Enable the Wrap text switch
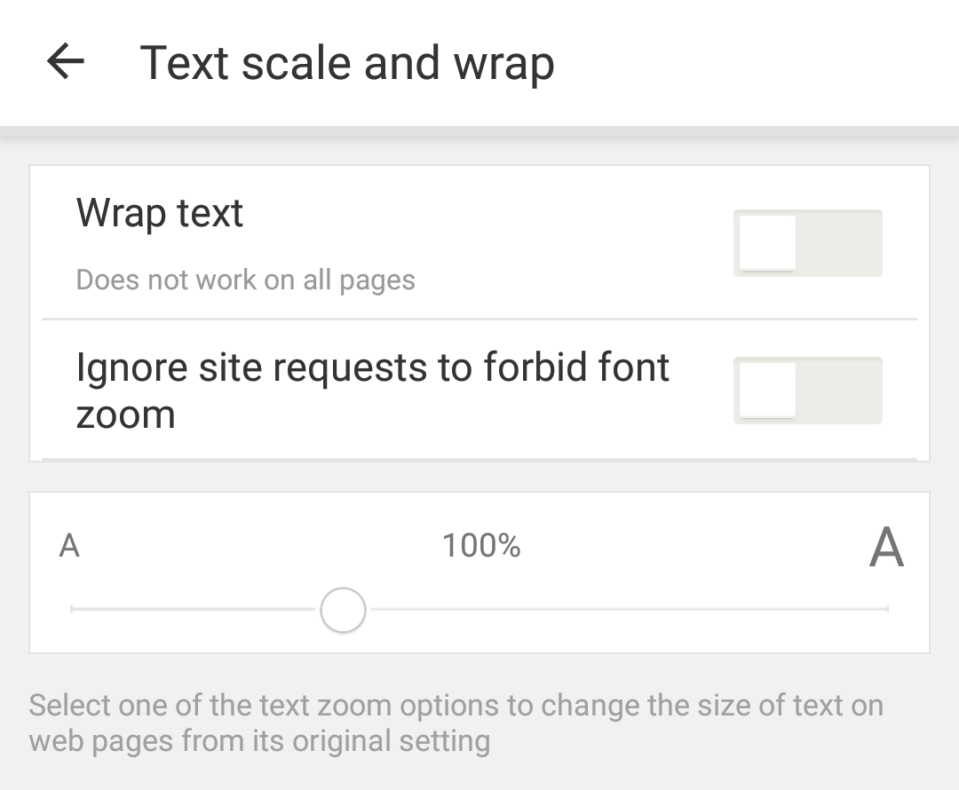Image resolution: width=959 pixels, height=790 pixels. (807, 243)
